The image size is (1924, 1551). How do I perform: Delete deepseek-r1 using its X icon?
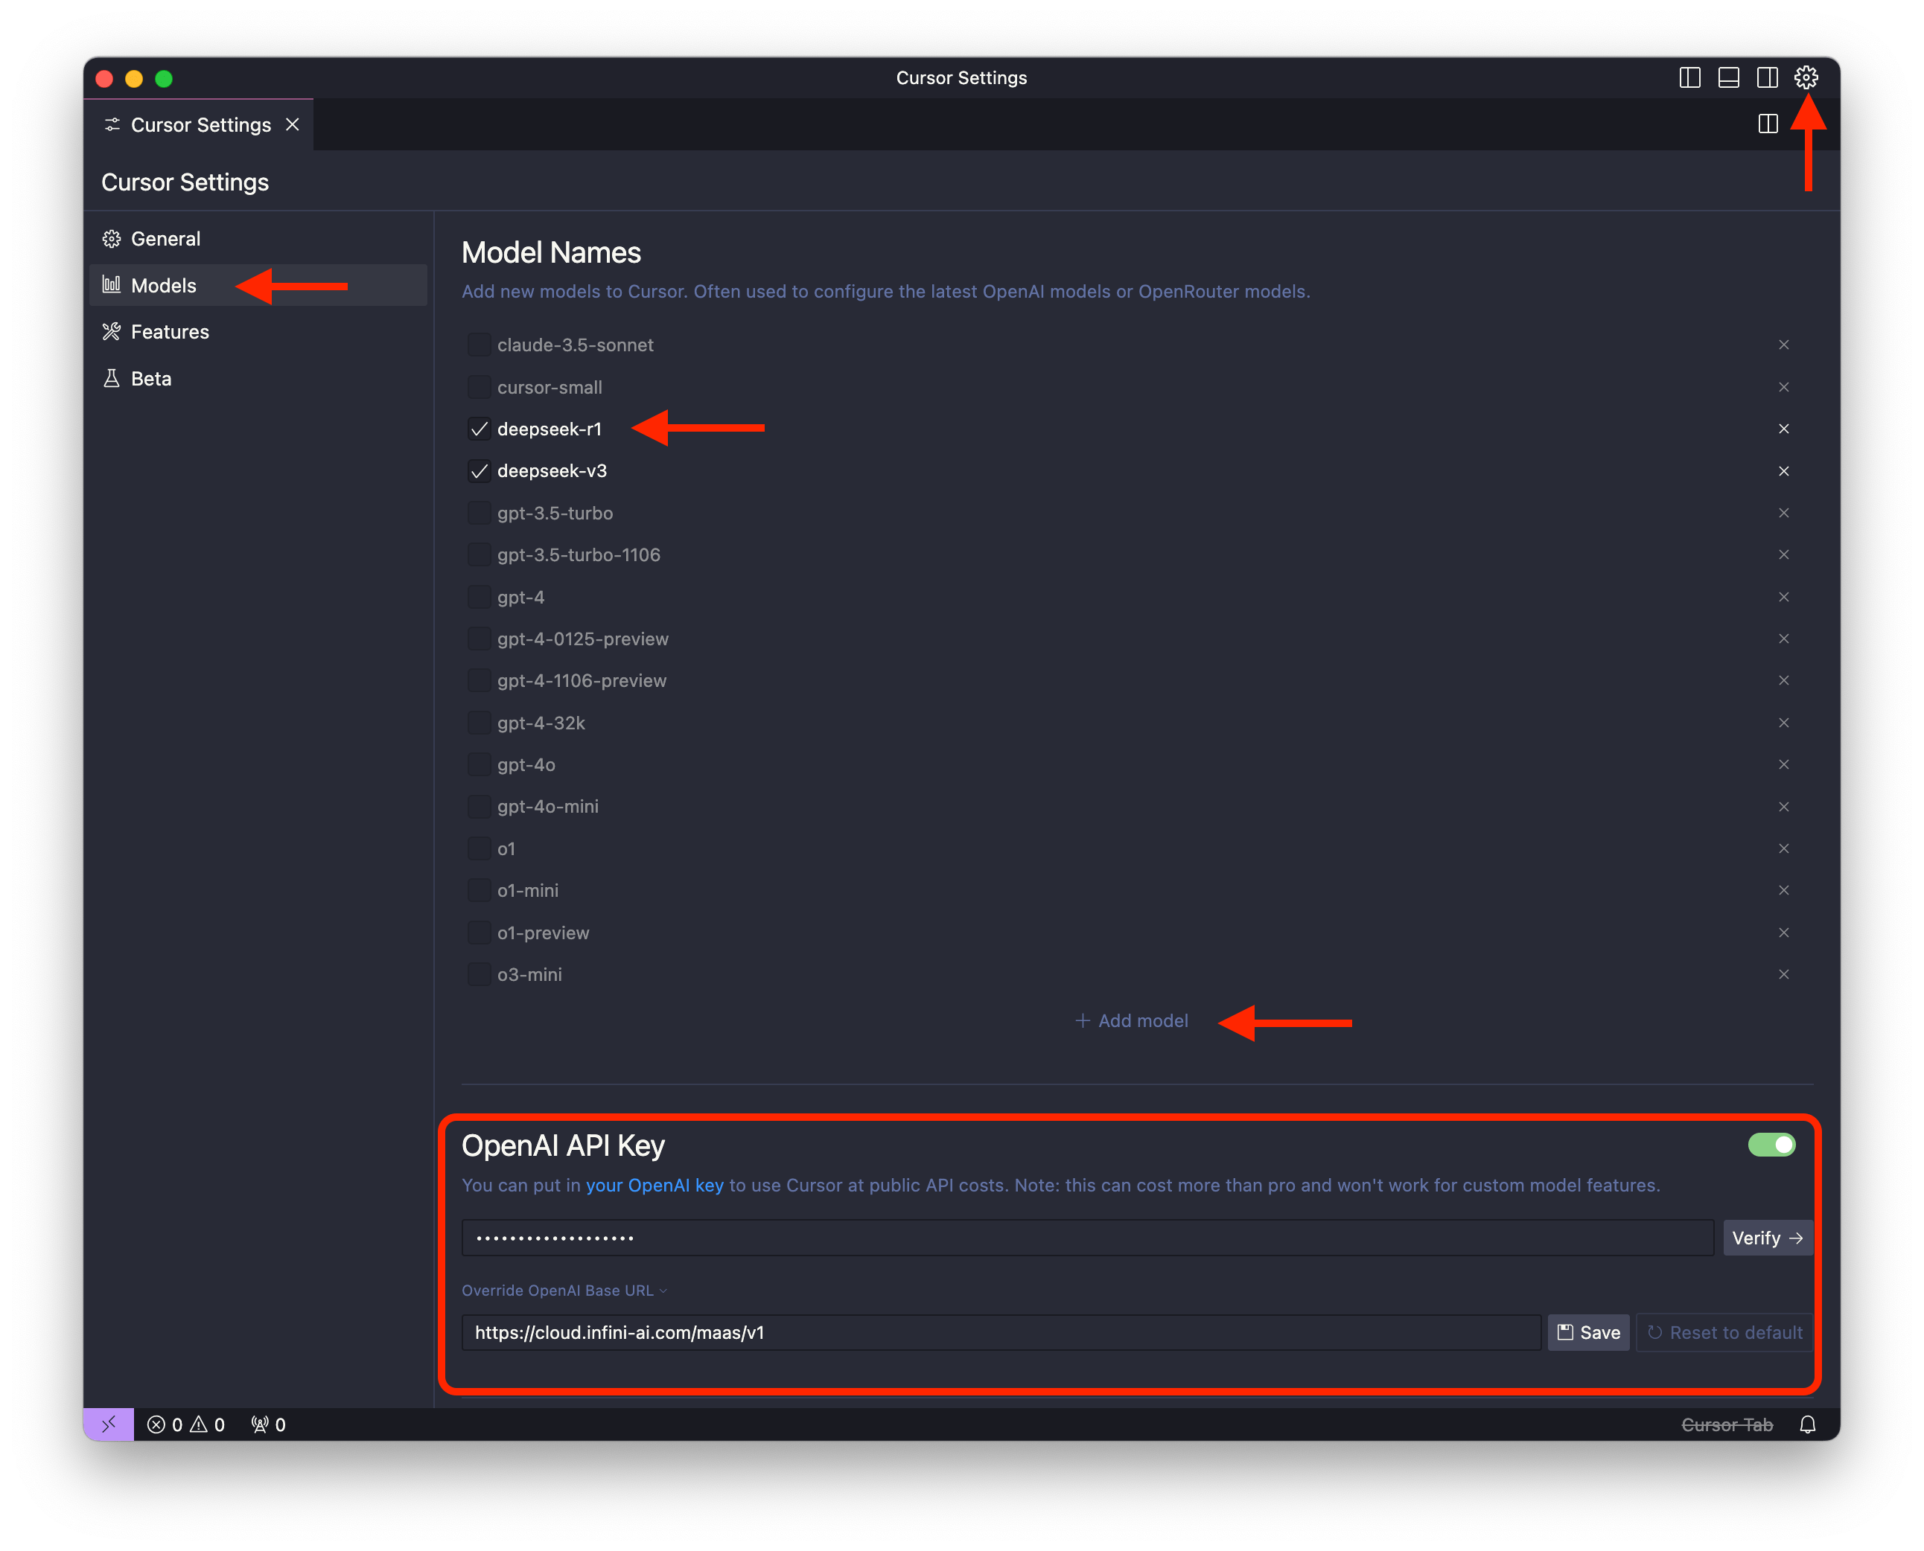coord(1784,429)
